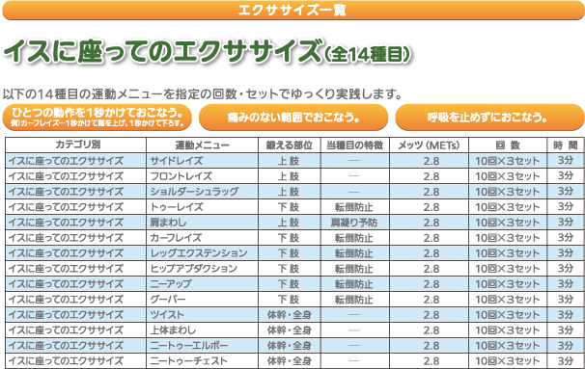585x369 pixels.
Task: Click 10回×3セット in the レッグエクステンション row
Action: [x=508, y=253]
